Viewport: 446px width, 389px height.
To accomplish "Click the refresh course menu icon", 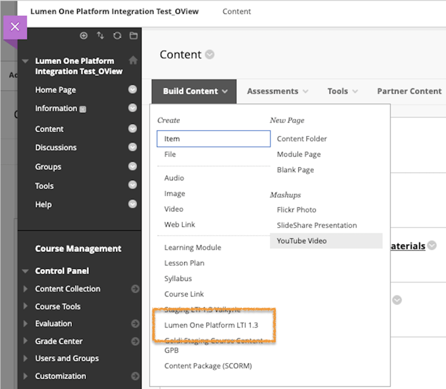I will click(117, 36).
